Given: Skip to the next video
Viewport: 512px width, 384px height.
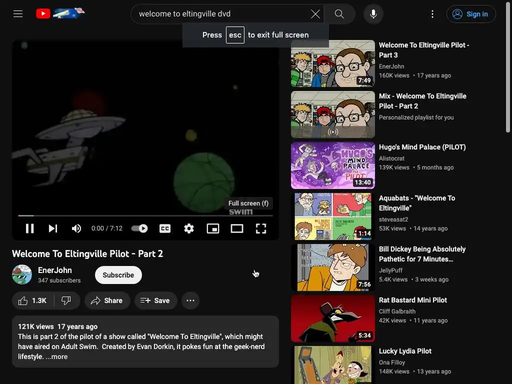Looking at the screenshot, I should click(x=53, y=228).
